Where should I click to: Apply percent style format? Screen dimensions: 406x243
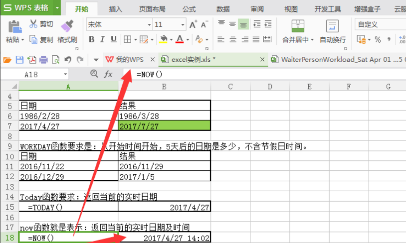pos(378,39)
